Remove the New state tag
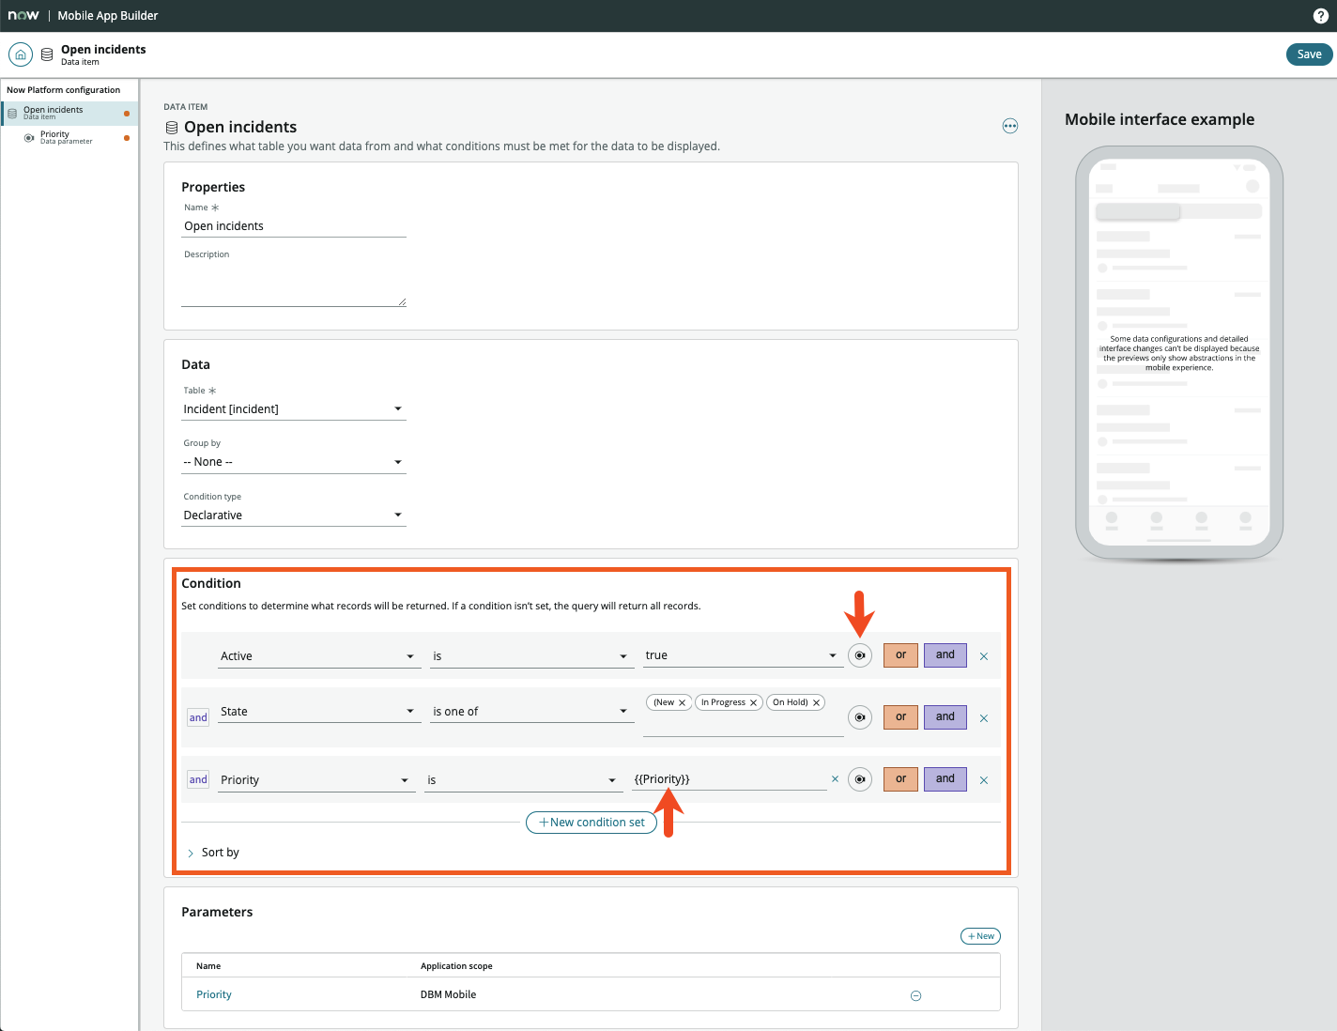 point(682,702)
